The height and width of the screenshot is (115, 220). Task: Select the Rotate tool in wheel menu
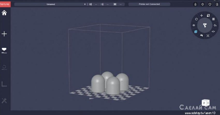coord(196,19)
